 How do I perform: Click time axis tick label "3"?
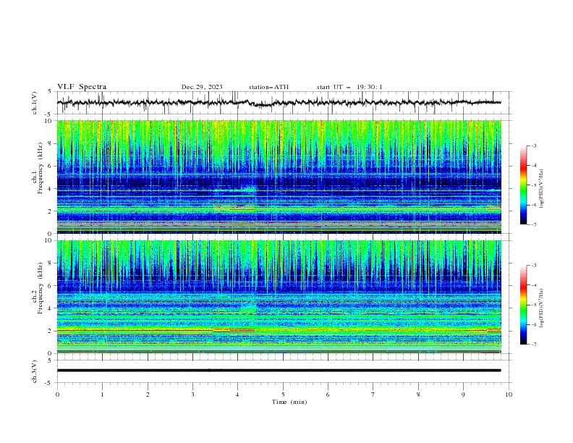click(192, 395)
